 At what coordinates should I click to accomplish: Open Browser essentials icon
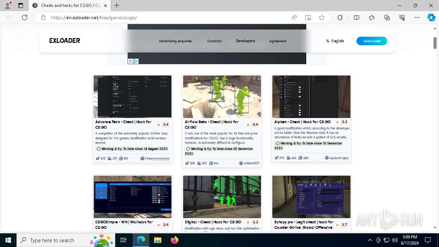point(402,17)
